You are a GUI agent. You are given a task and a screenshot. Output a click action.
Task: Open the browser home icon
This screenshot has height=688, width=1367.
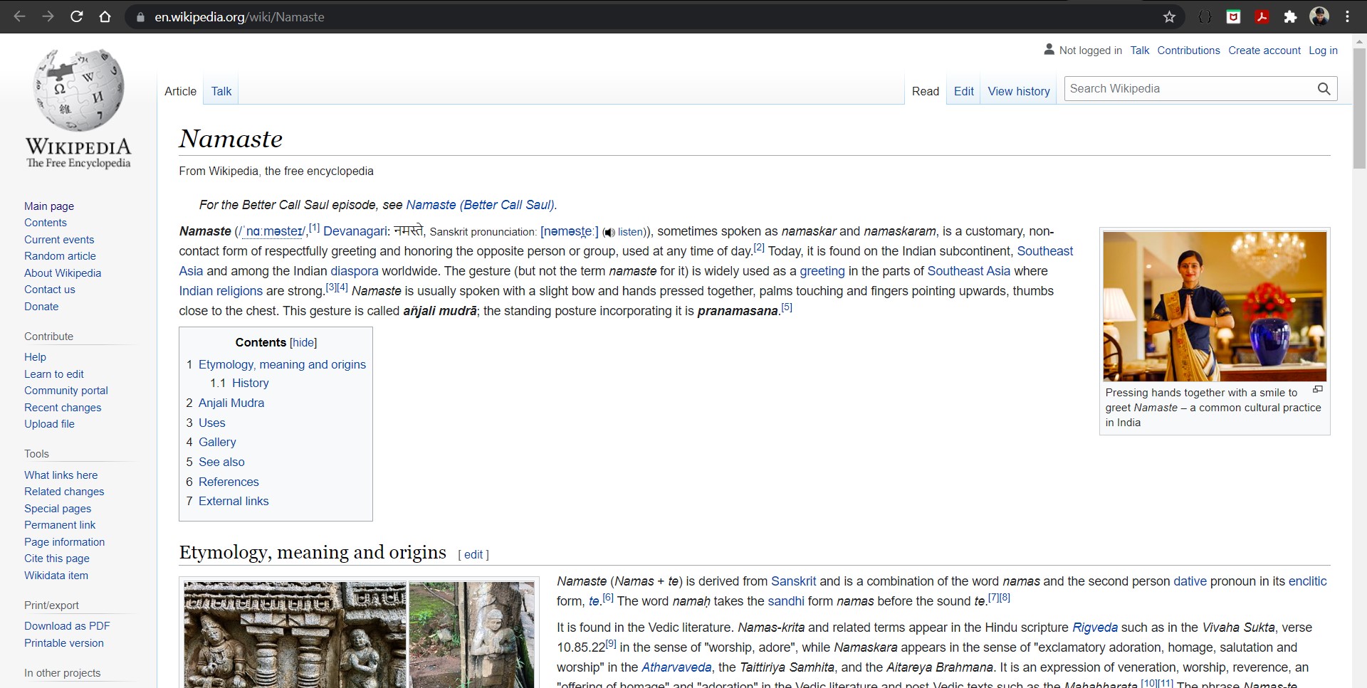pos(105,16)
